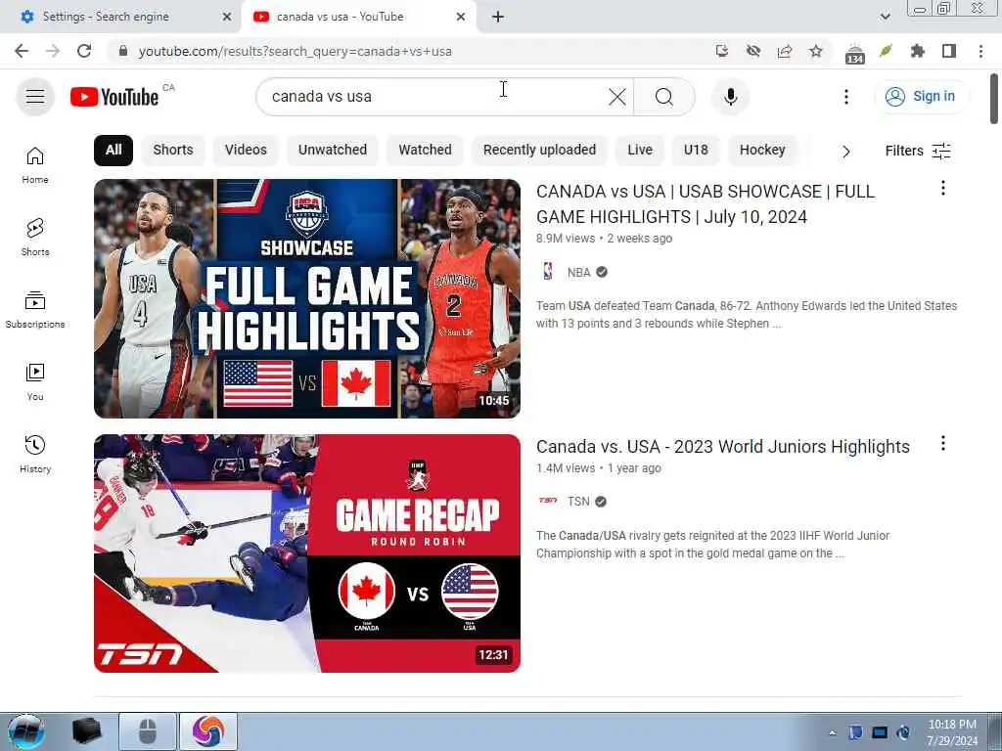Go to the YouTube logo home
Viewport: 1002px width, 751px height.
(x=114, y=97)
